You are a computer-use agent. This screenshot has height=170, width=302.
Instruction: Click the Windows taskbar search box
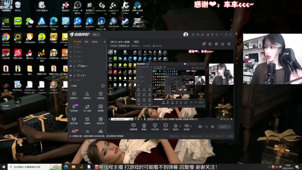click(x=35, y=167)
